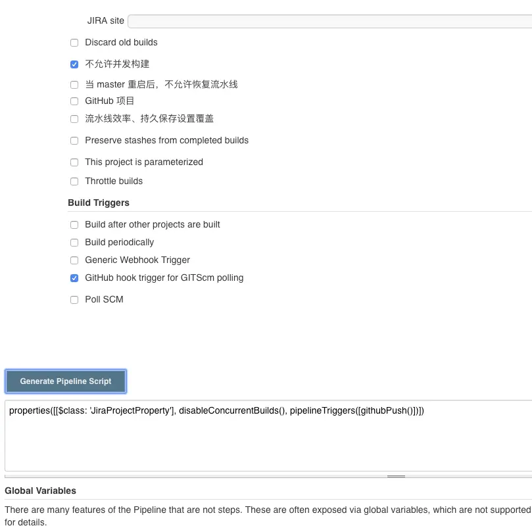Image resolution: width=532 pixels, height=530 pixels.
Task: Check Generic Webhook Trigger option
Action: (74, 260)
